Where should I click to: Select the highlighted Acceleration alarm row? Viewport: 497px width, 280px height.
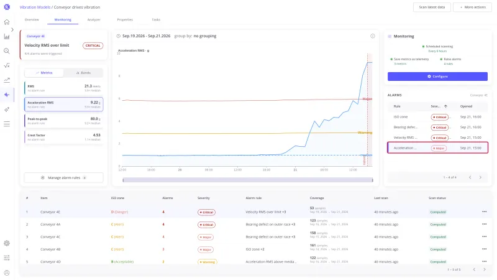[x=437, y=148]
